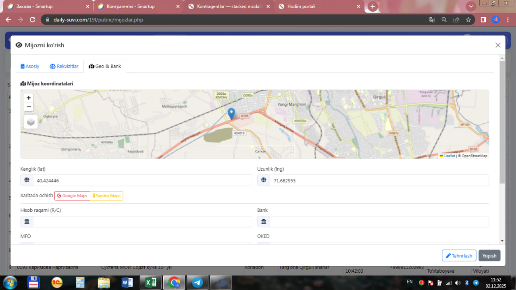Viewport: 516px width, 290px height.
Task: Click the Kenglik (lat) input field
Action: coord(142,181)
